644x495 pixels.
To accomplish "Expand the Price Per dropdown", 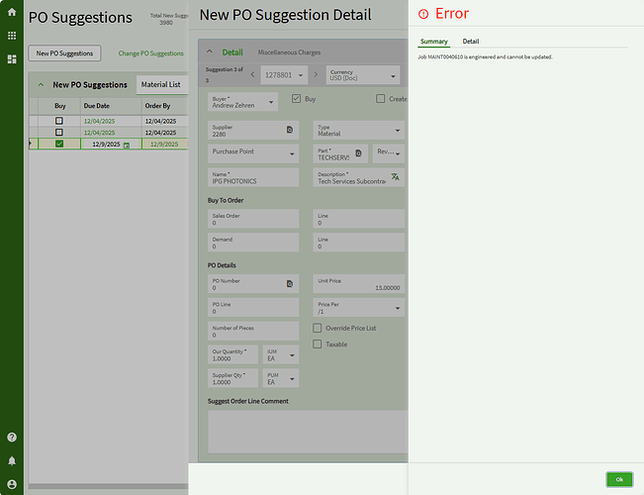I will (x=398, y=308).
